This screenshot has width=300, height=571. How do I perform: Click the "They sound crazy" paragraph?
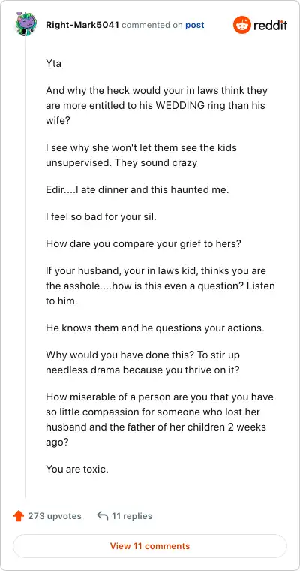click(x=141, y=155)
